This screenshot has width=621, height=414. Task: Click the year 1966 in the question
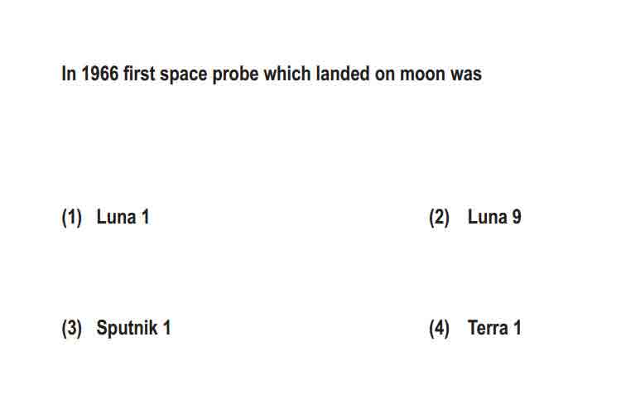coord(100,74)
